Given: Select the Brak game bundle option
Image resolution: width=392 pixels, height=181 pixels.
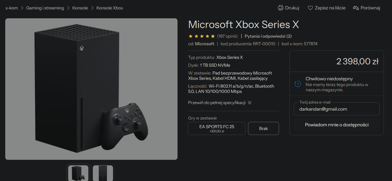Looking at the screenshot, I should coord(264,128).
